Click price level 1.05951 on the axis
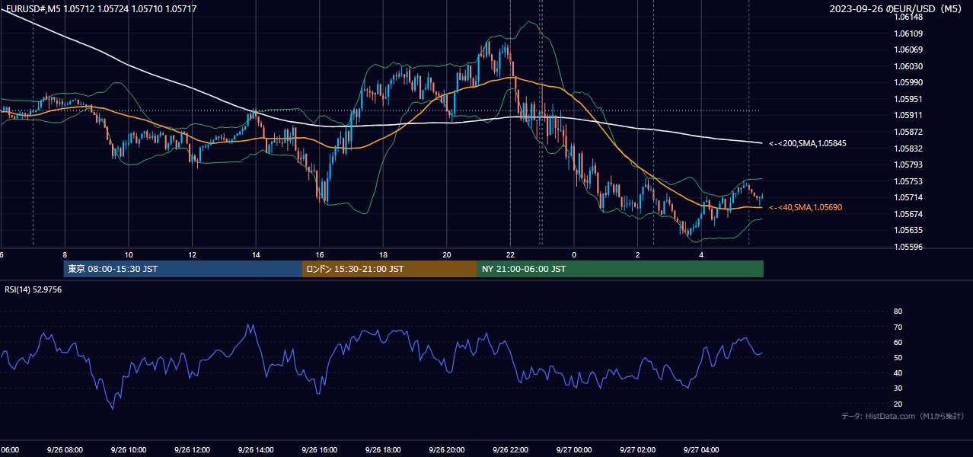The width and height of the screenshot is (973, 457). [x=908, y=99]
